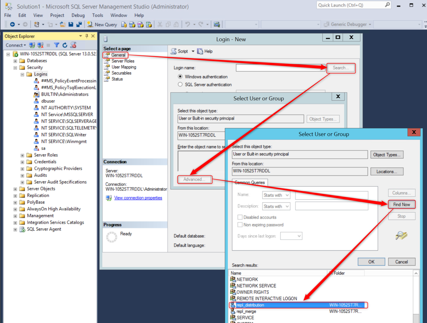The height and width of the screenshot is (323, 427).
Task: Click the Help icon in Login dialog
Action: coord(200,51)
